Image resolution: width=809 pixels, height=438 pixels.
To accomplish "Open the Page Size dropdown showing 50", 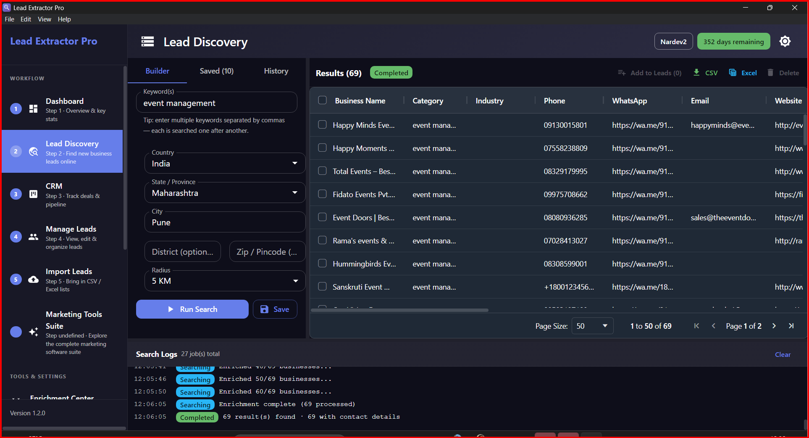I will pos(592,326).
